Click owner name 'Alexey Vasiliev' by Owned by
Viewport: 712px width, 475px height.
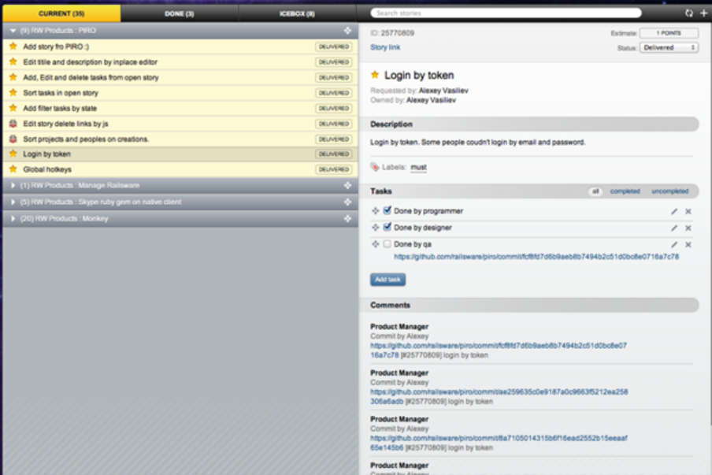[x=431, y=100]
